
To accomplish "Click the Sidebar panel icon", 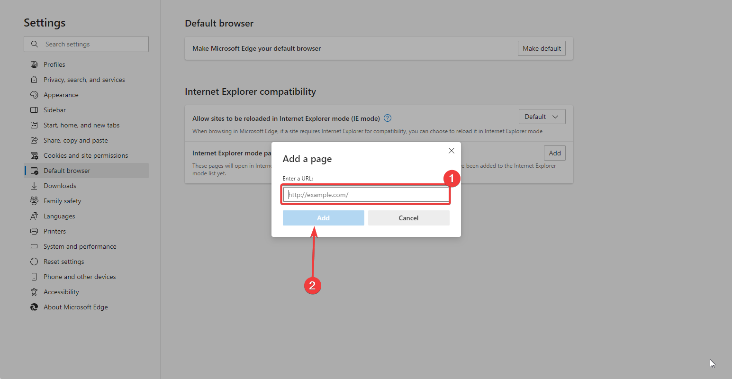I will pos(34,110).
